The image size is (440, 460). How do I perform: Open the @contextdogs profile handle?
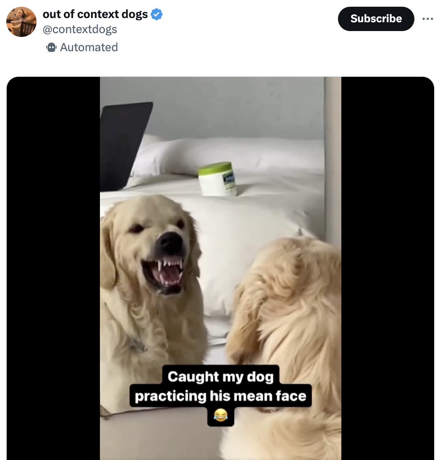coord(80,29)
